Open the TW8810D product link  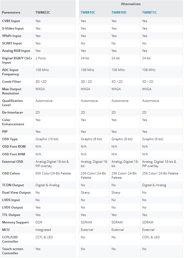tap(119, 13)
